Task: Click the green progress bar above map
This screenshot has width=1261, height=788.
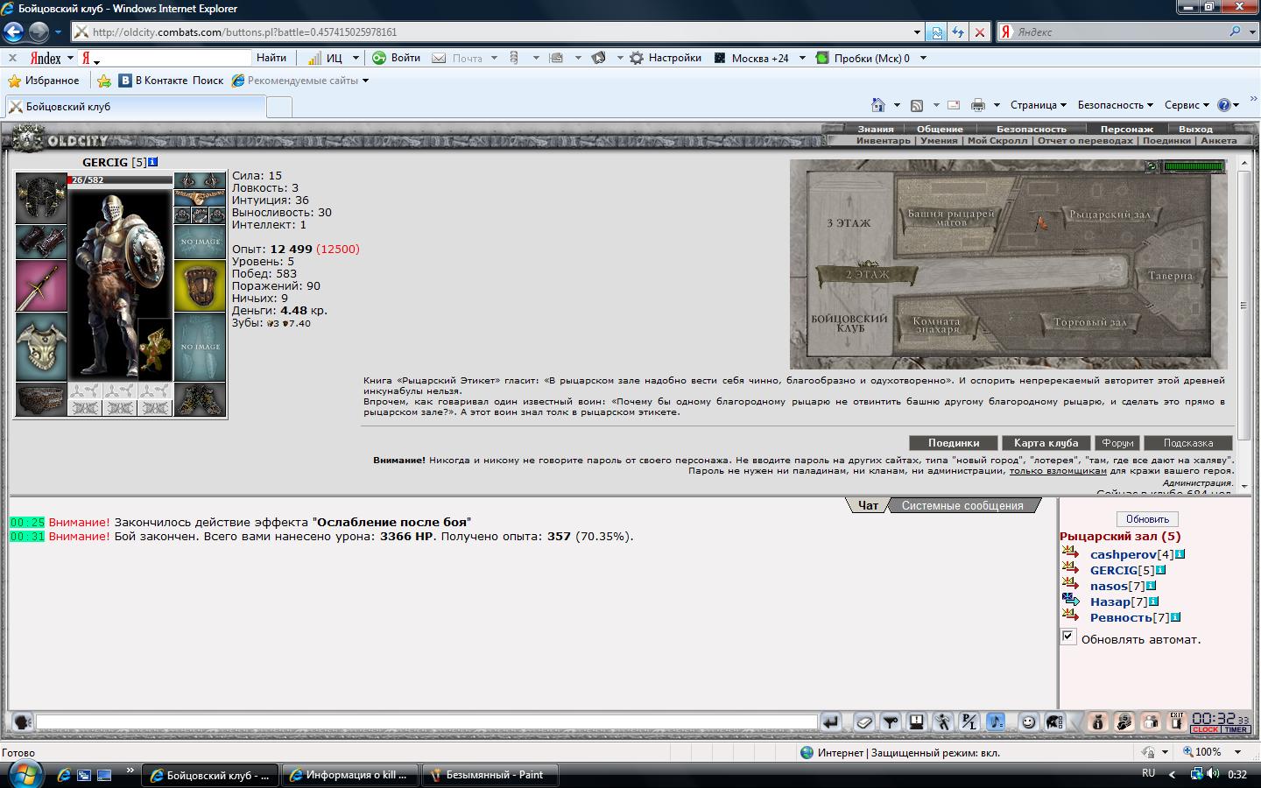Action: [1193, 166]
